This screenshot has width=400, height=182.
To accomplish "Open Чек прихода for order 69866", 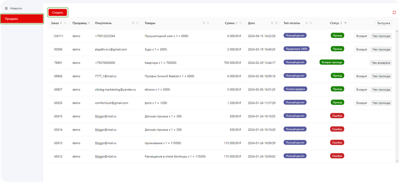I will click(381, 76).
